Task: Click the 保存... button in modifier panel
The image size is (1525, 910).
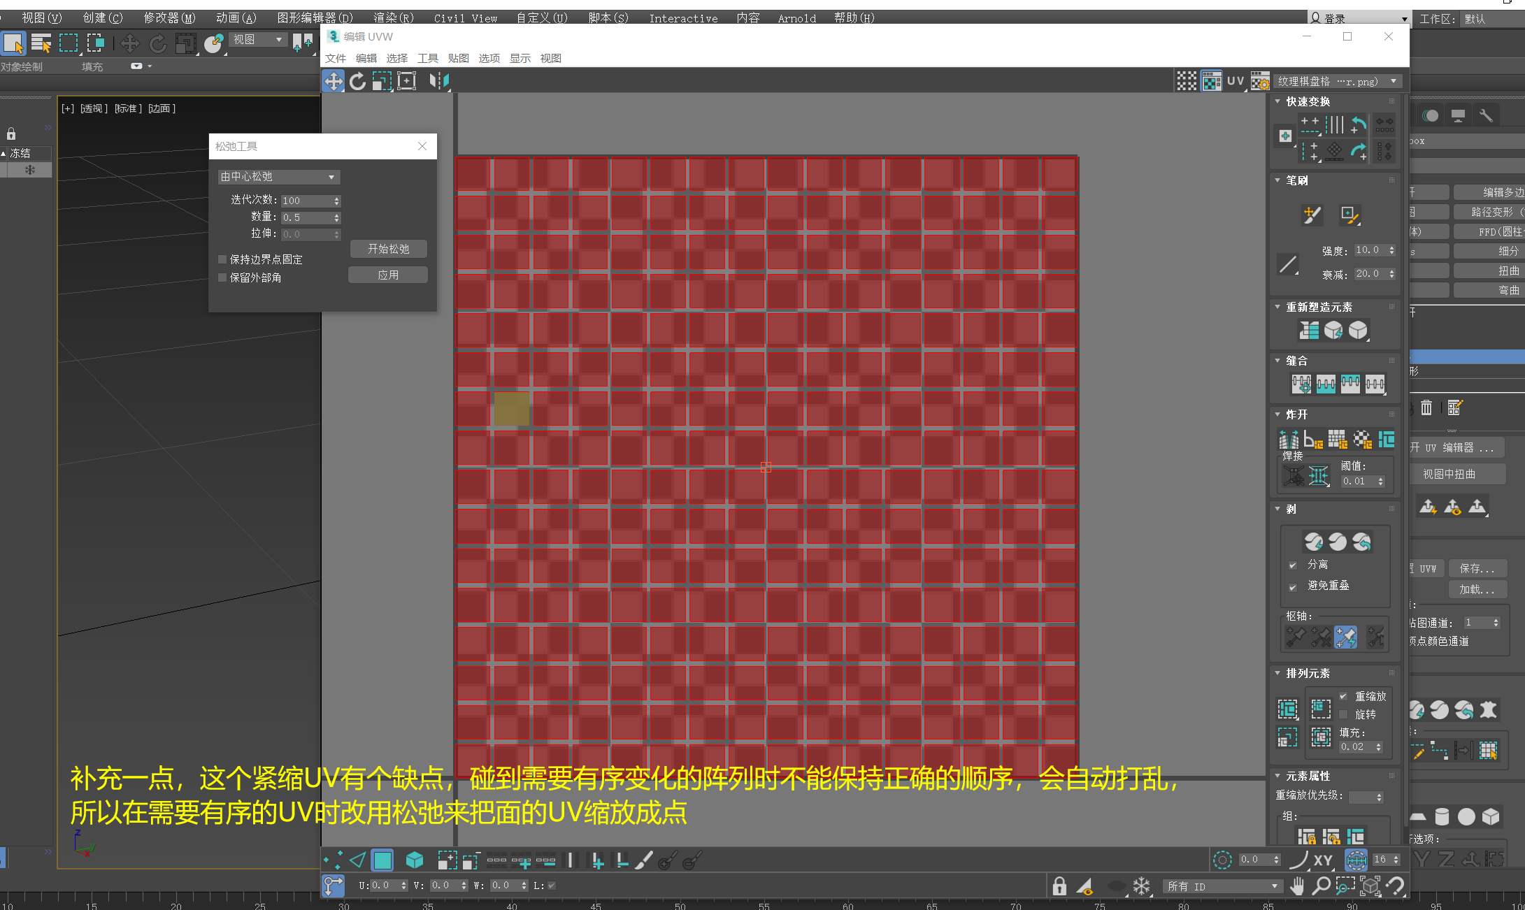Action: [x=1476, y=568]
